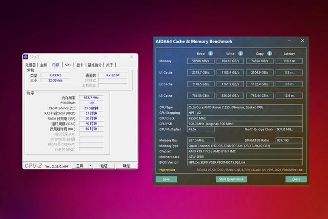This screenshot has width=328, height=219.
Task: Click the CPU Type field OctalCore AMD Ryzen 7 255
Action: (x=245, y=107)
